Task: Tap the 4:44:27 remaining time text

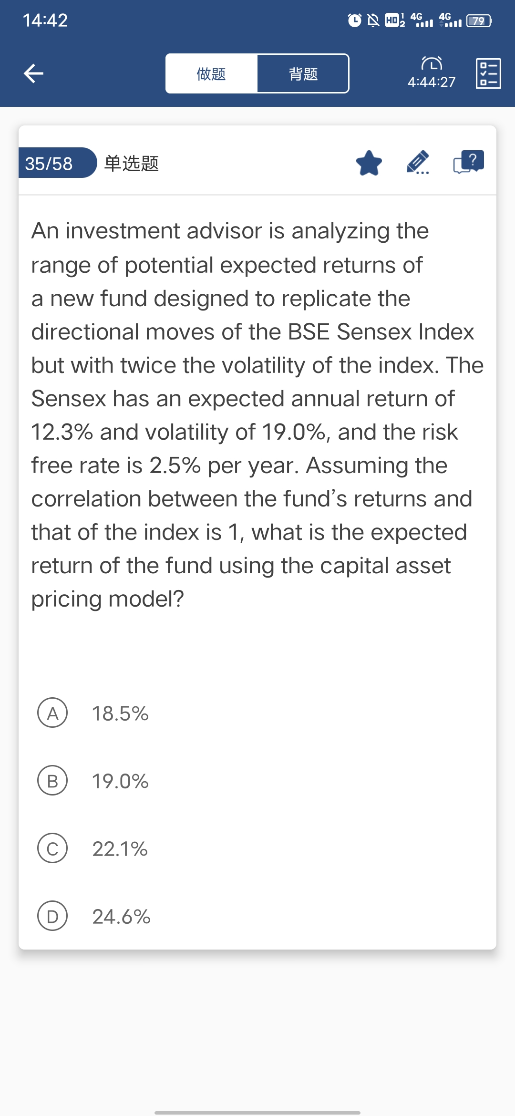Action: tap(432, 82)
